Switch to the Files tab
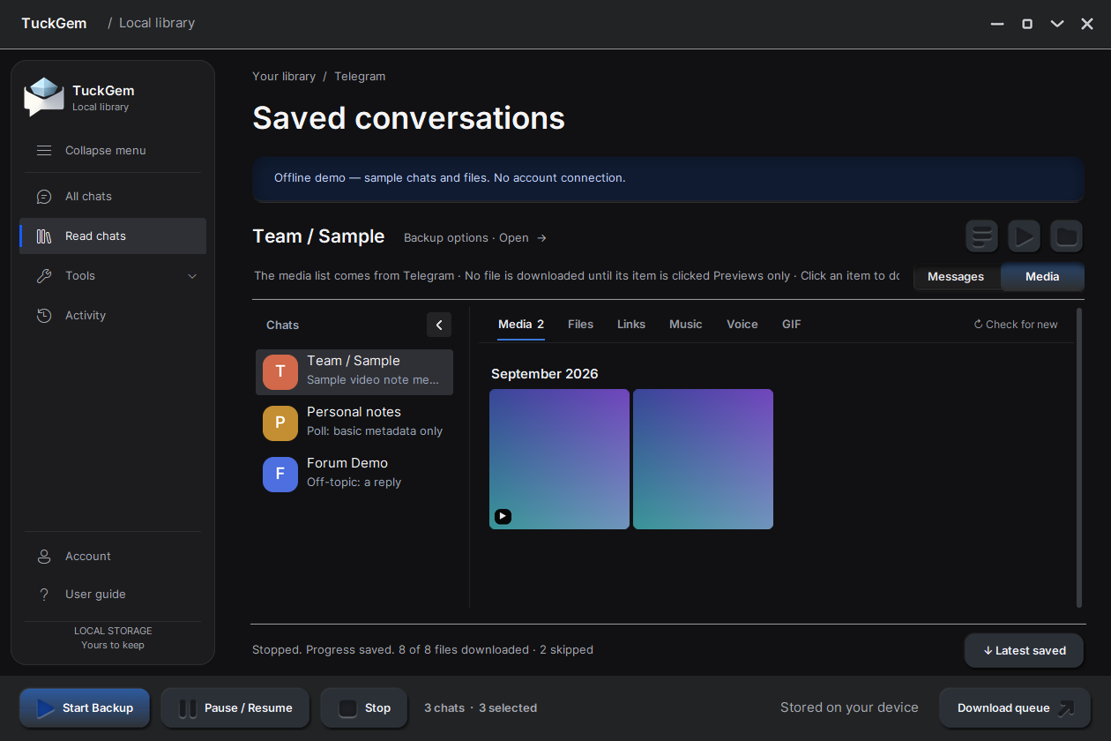The image size is (1111, 741). (x=580, y=325)
